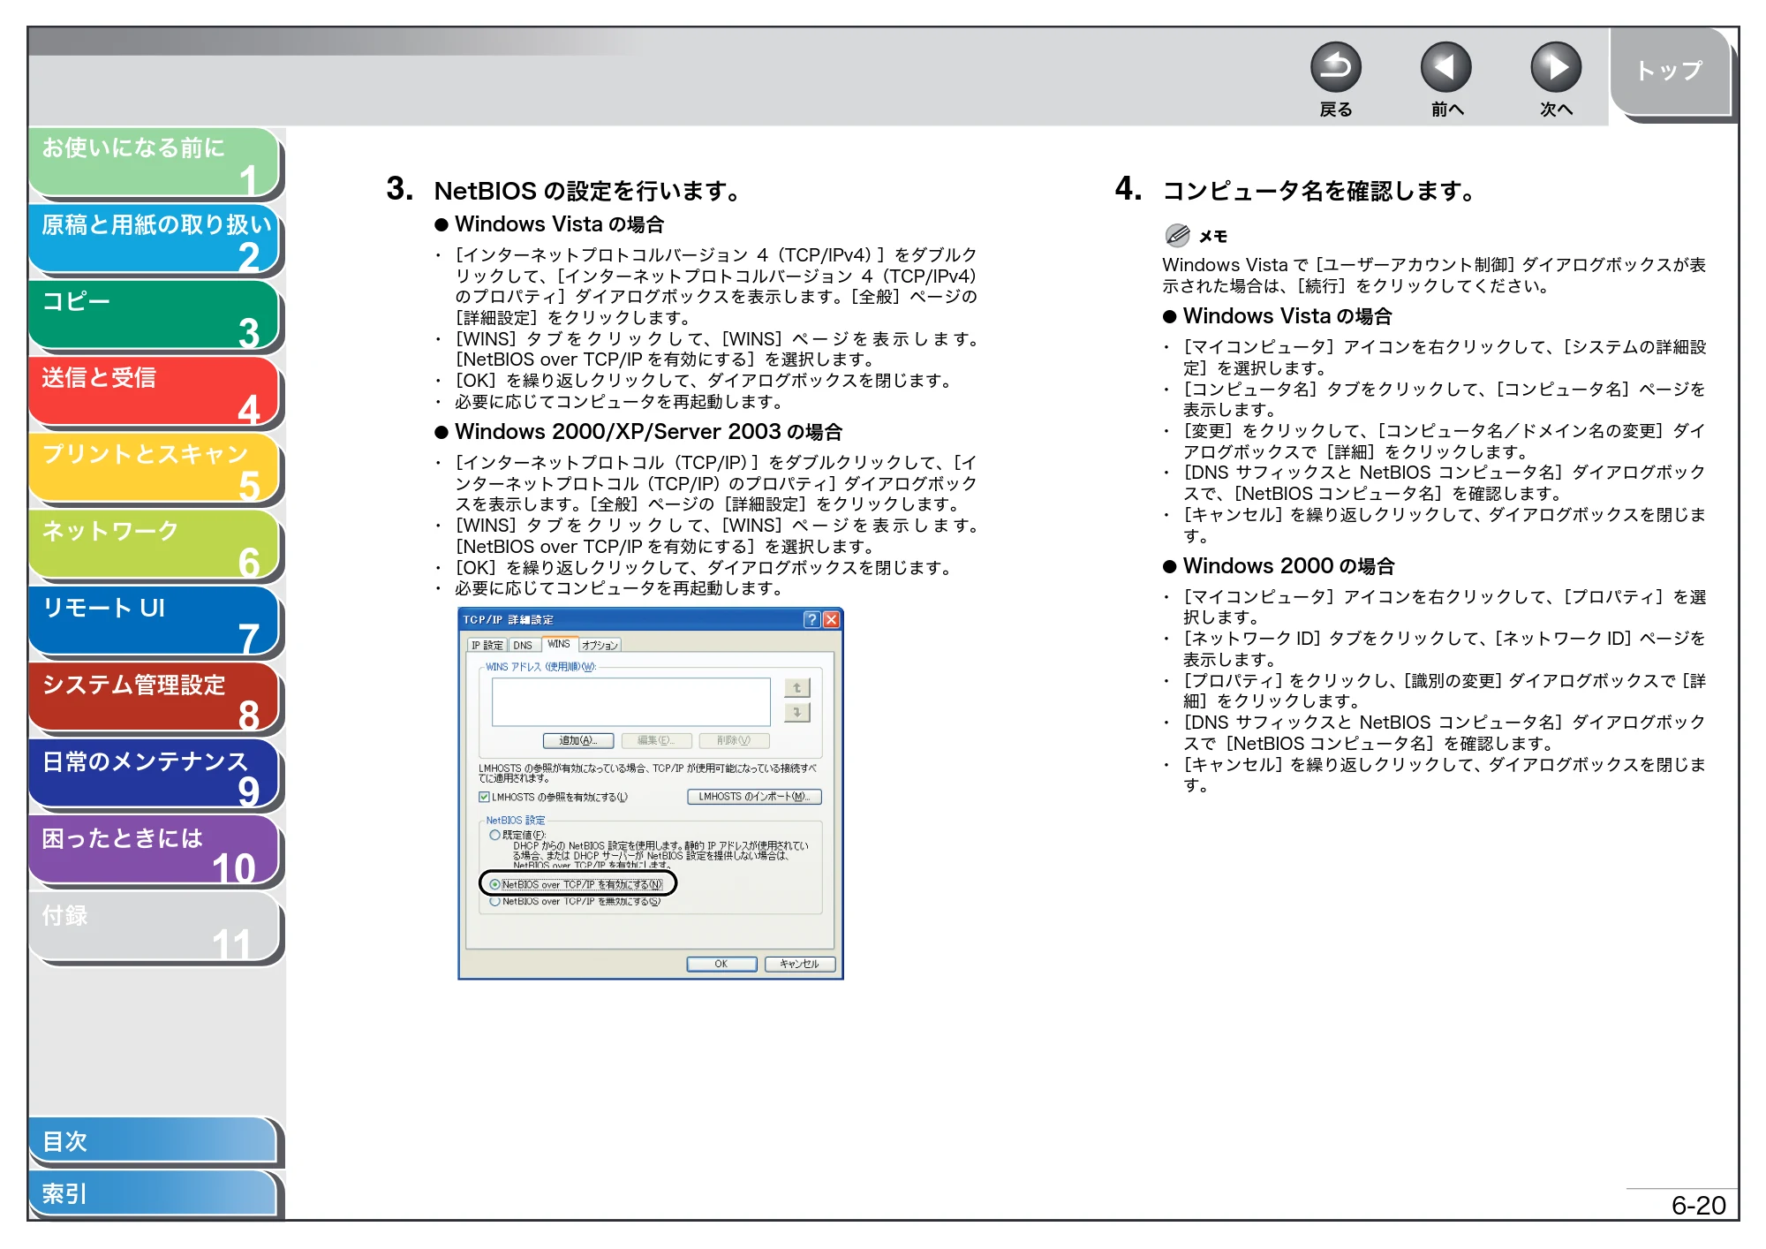Click the 追加(A)... button
This screenshot has width=1766, height=1249.
click(x=578, y=740)
